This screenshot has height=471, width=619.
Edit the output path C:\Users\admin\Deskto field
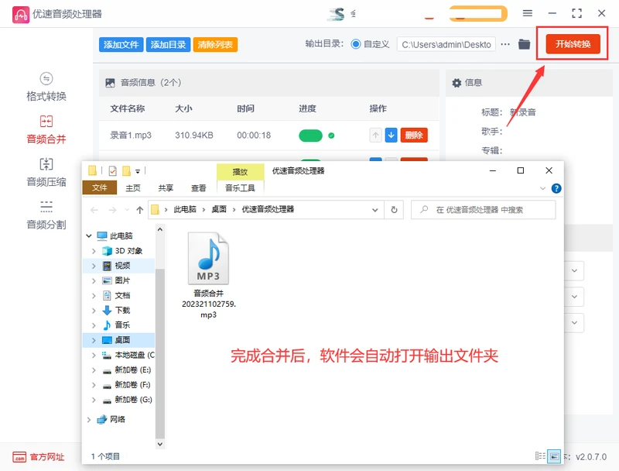pos(446,44)
